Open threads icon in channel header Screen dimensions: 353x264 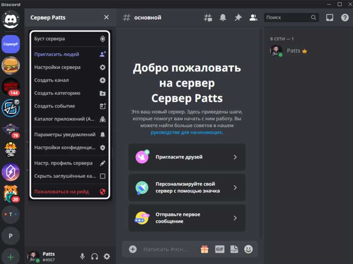[208, 17]
